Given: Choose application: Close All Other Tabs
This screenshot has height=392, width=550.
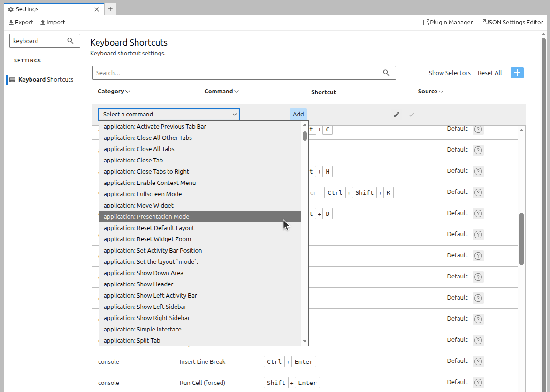Looking at the screenshot, I should tap(200, 138).
